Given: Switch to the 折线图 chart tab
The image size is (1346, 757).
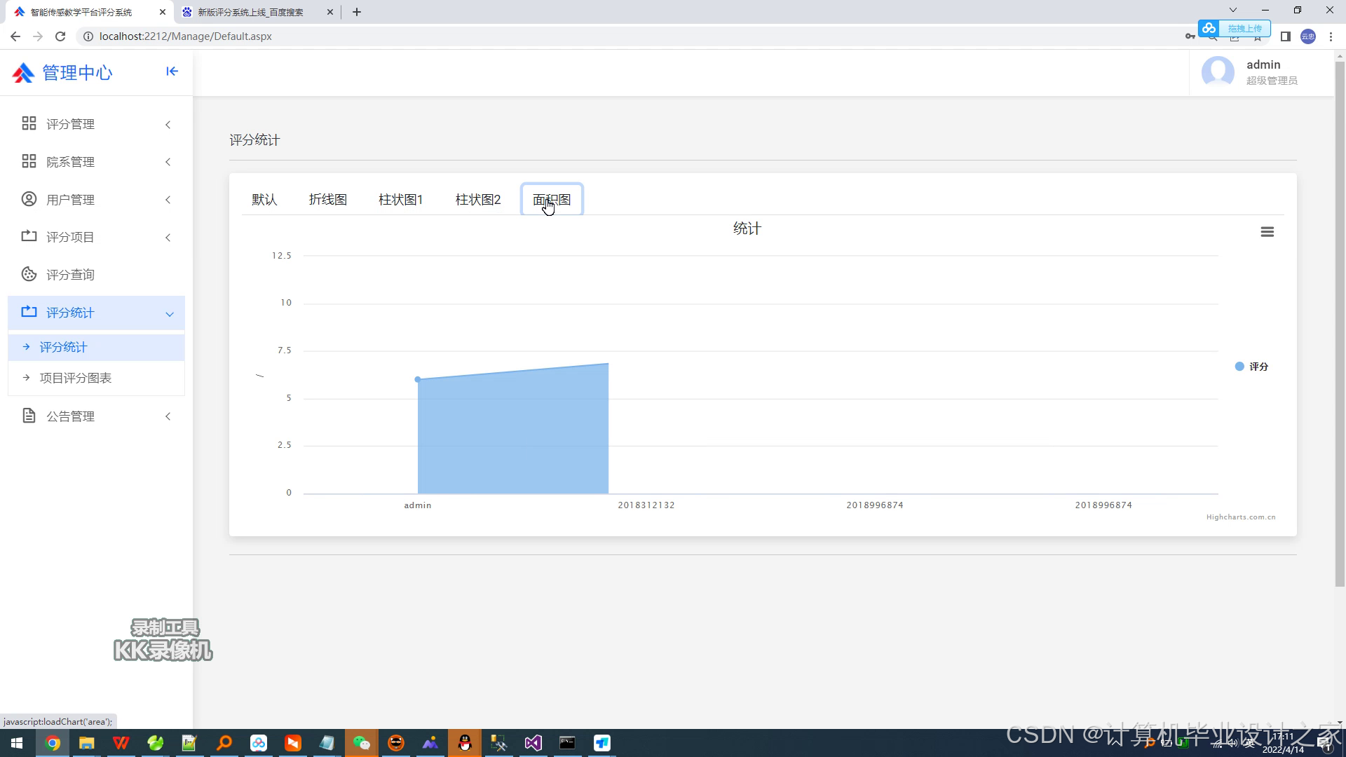Looking at the screenshot, I should (x=328, y=200).
